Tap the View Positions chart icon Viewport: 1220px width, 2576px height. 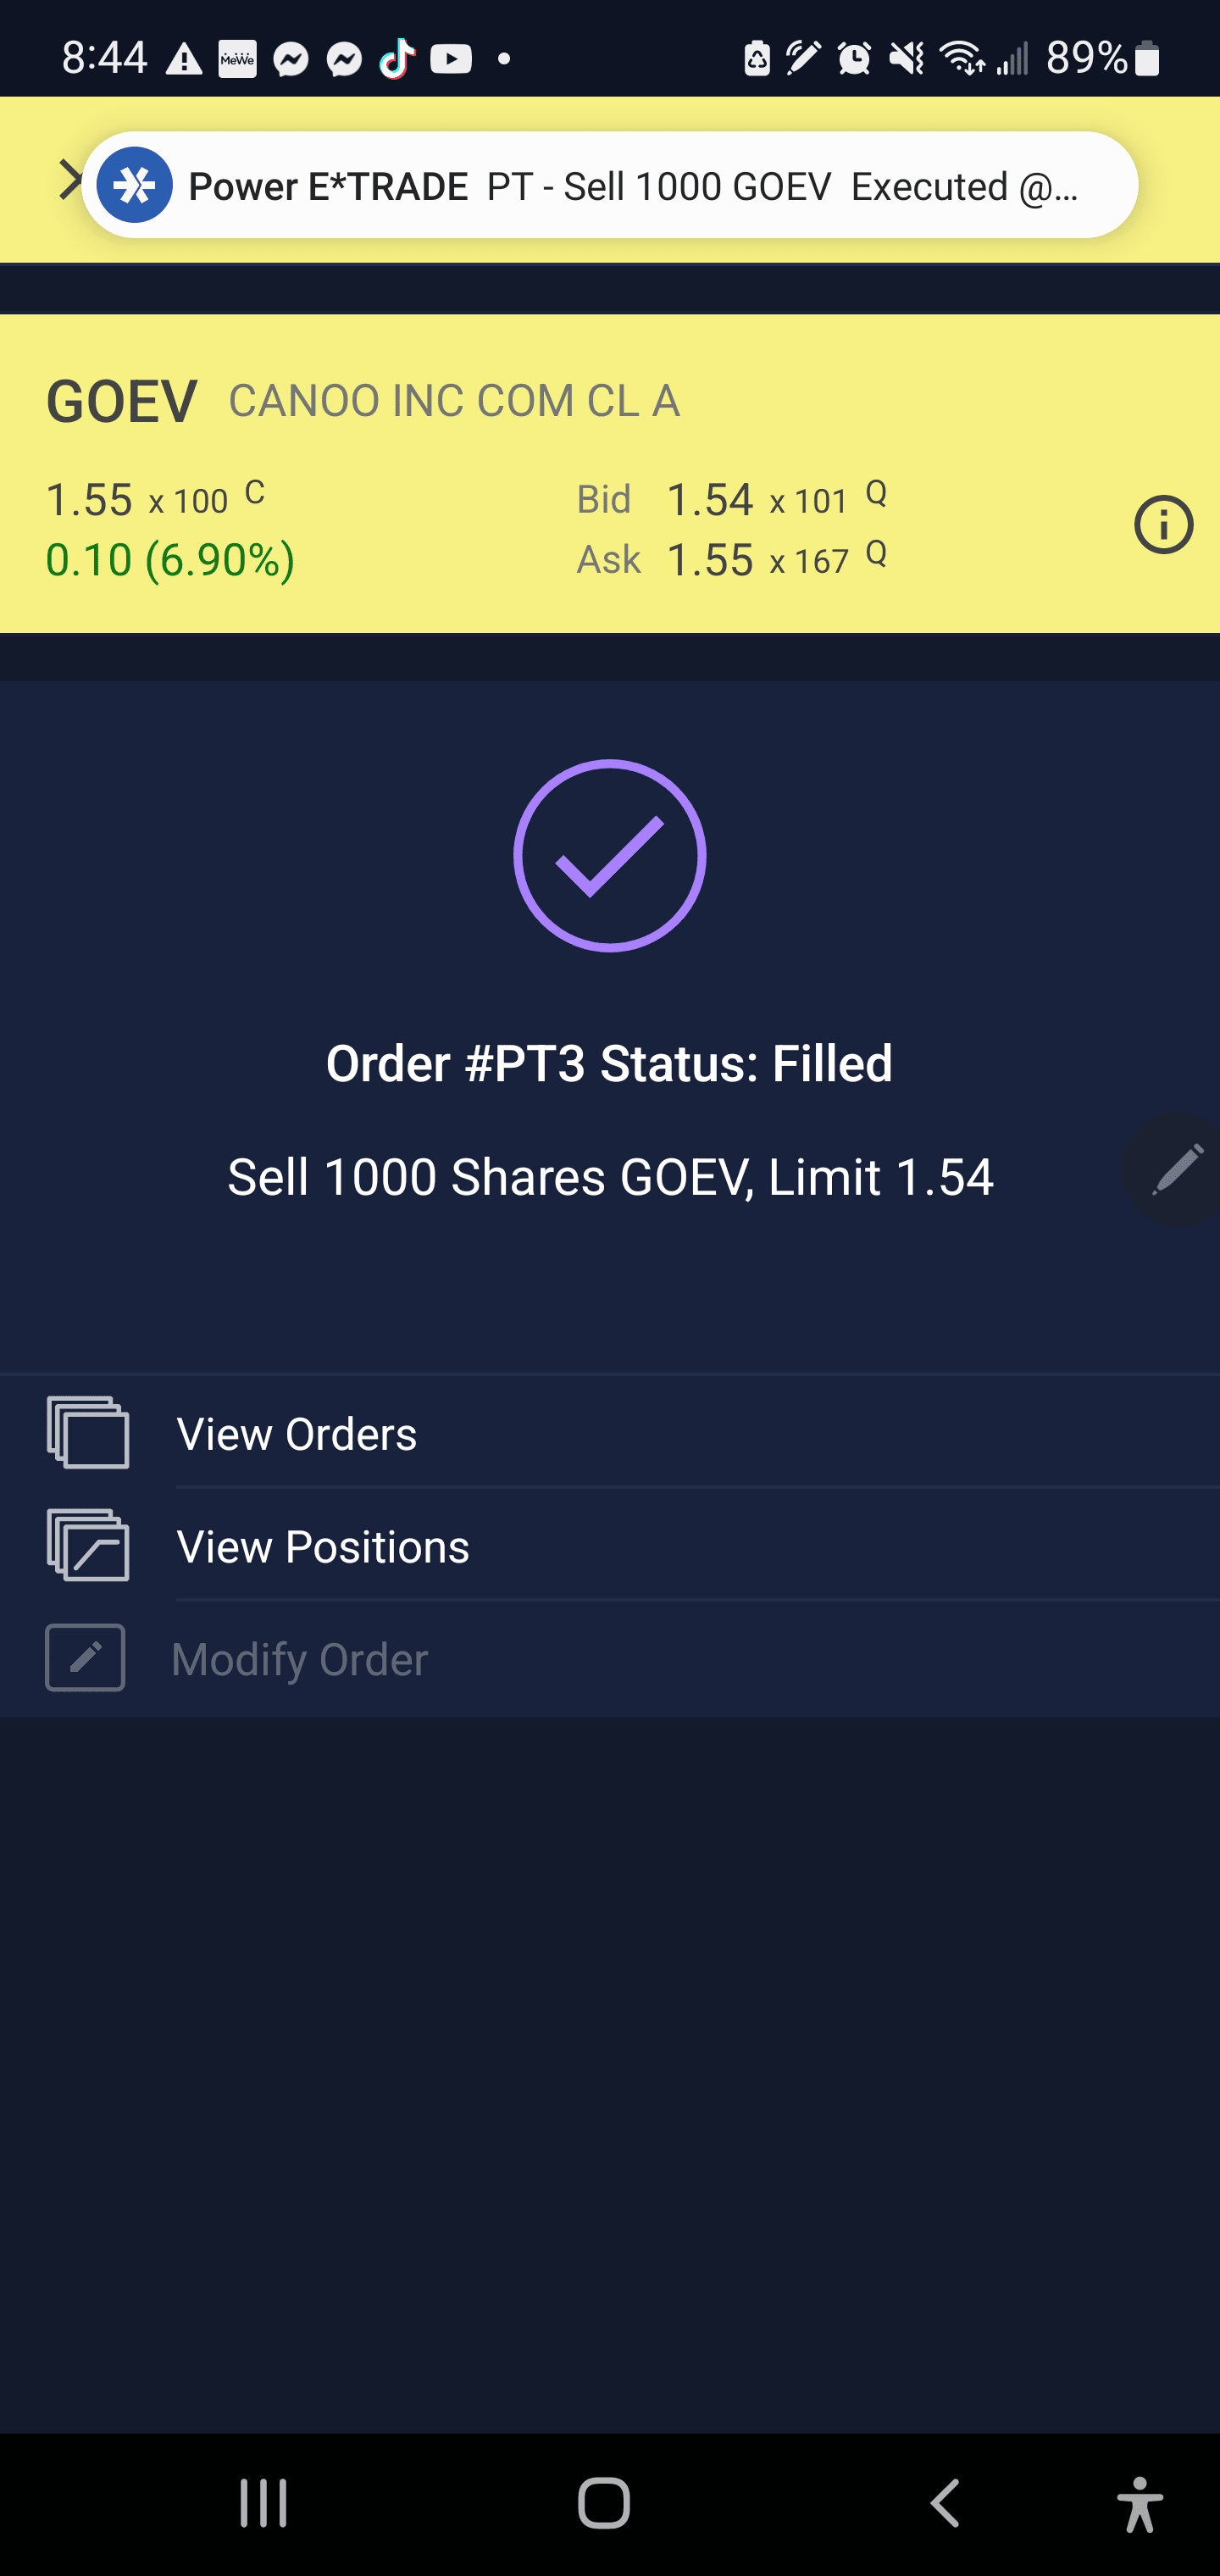(x=88, y=1546)
